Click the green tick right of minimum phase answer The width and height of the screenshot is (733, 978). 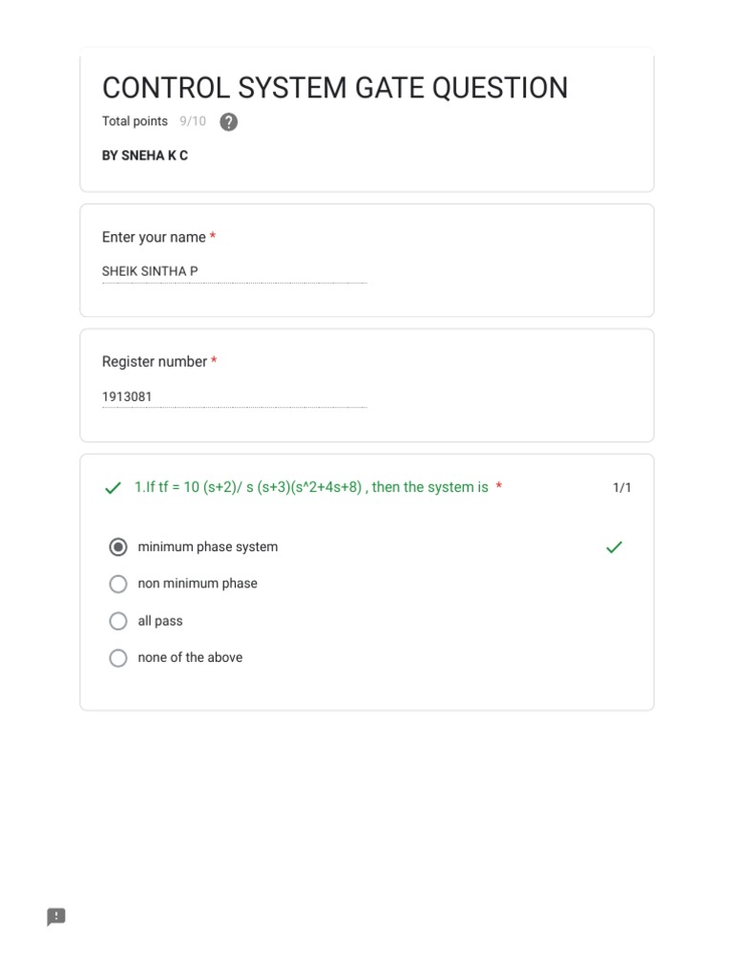tap(615, 547)
